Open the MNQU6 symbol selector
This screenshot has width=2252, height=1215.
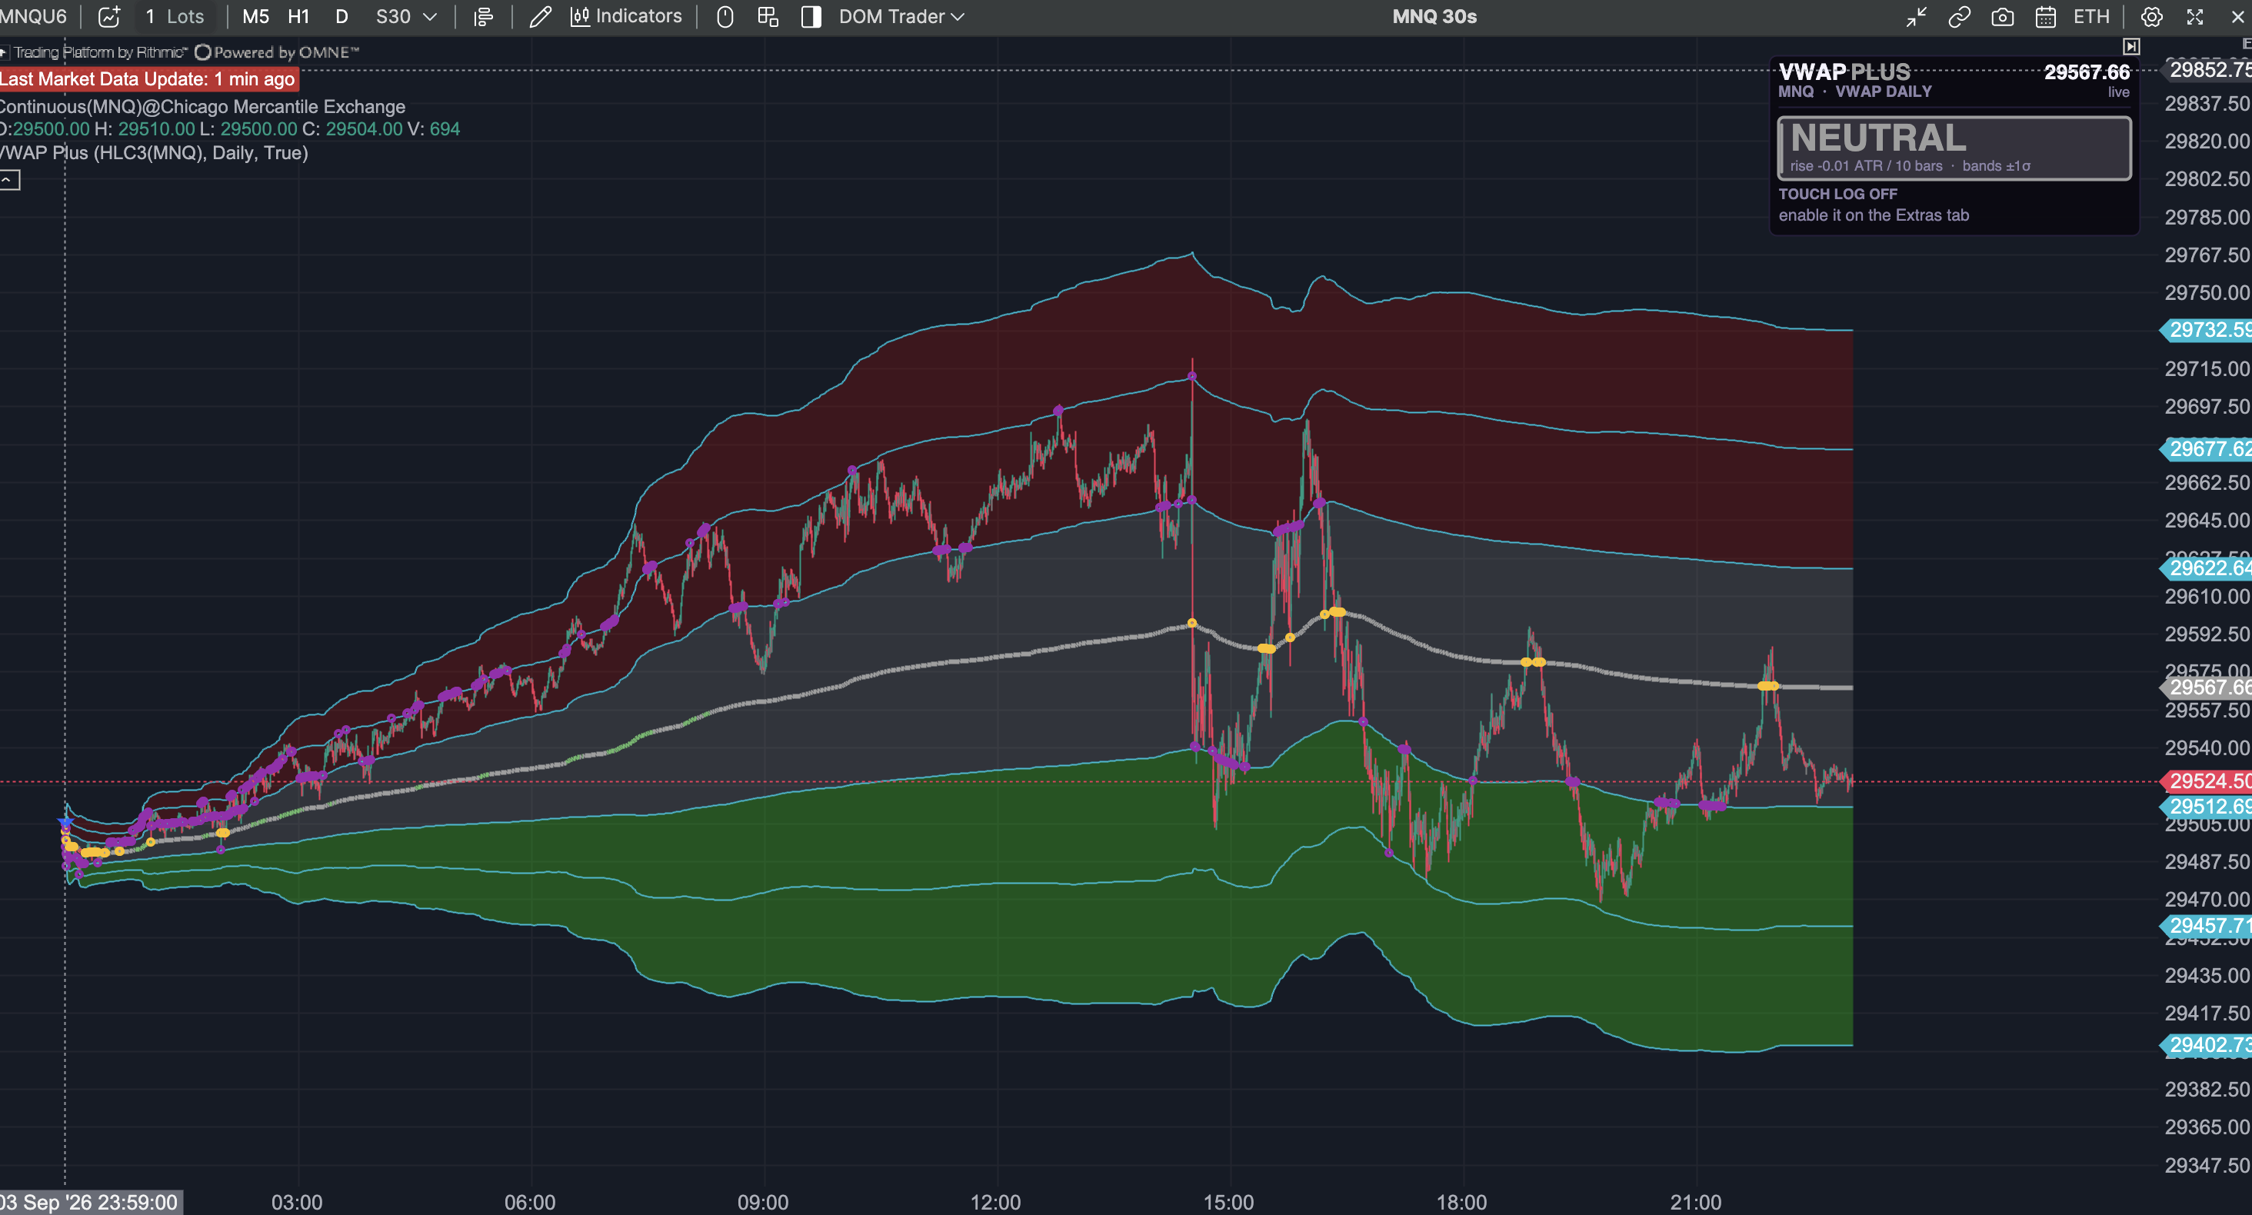click(33, 17)
